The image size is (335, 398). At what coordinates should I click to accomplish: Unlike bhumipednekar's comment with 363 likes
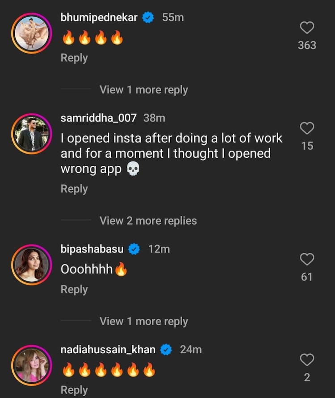click(x=306, y=28)
